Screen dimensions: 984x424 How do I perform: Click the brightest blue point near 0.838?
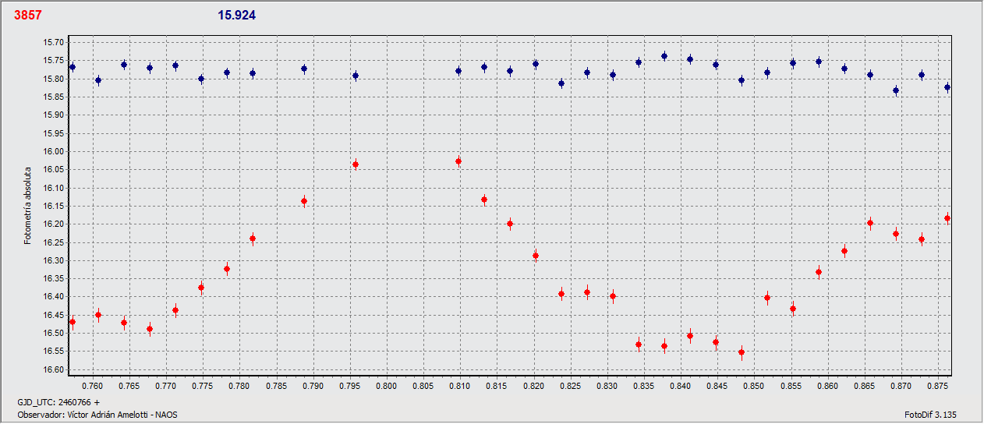click(664, 56)
